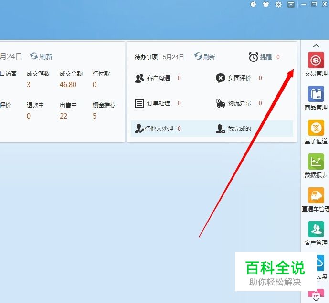Click the skin (T-shirt) icon in title bar

coord(266,4)
